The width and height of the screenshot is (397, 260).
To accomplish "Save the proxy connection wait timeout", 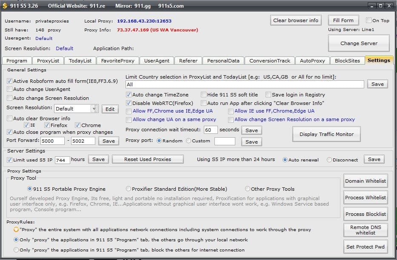I will pyautogui.click(x=251, y=130).
